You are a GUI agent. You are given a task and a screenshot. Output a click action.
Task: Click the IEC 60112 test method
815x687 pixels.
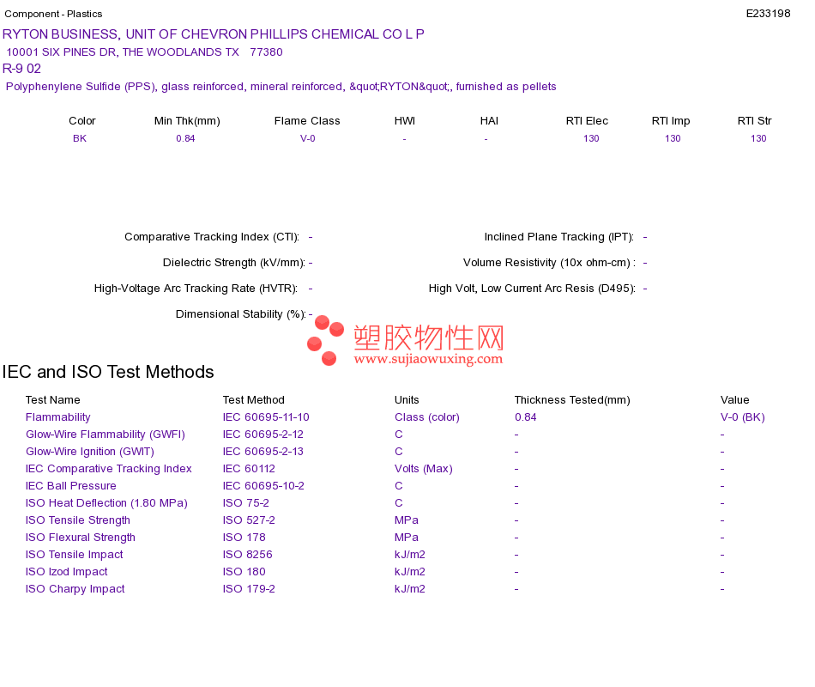point(249,468)
